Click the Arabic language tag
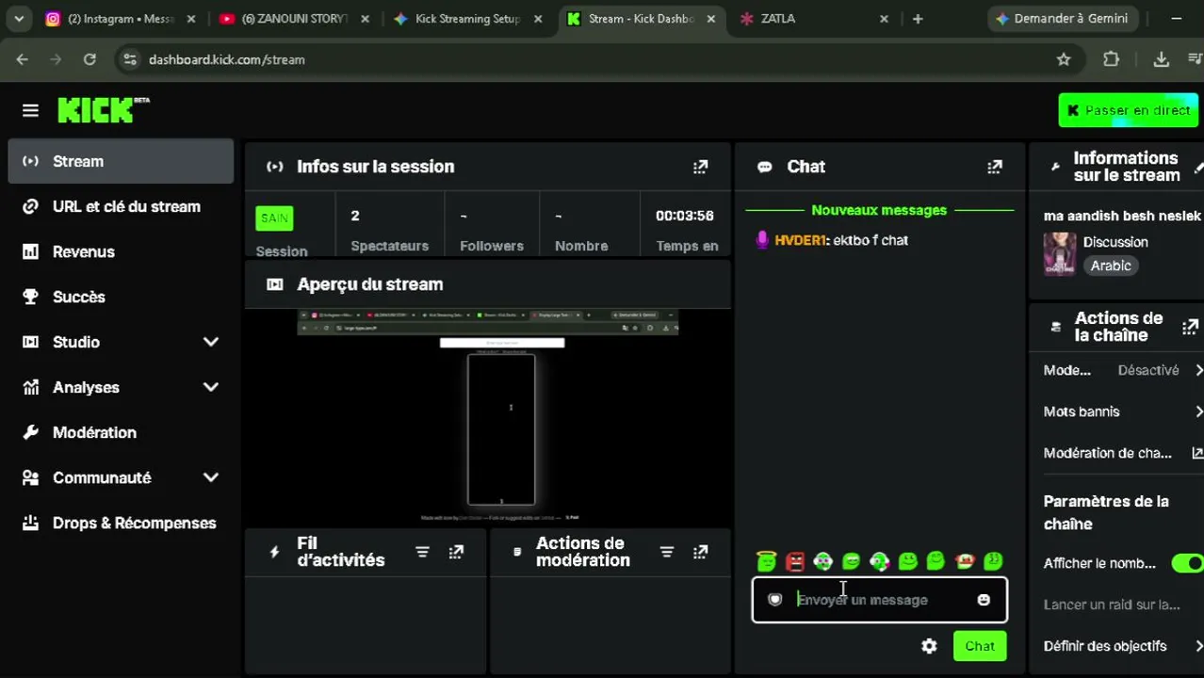This screenshot has height=678, width=1204. tap(1111, 266)
